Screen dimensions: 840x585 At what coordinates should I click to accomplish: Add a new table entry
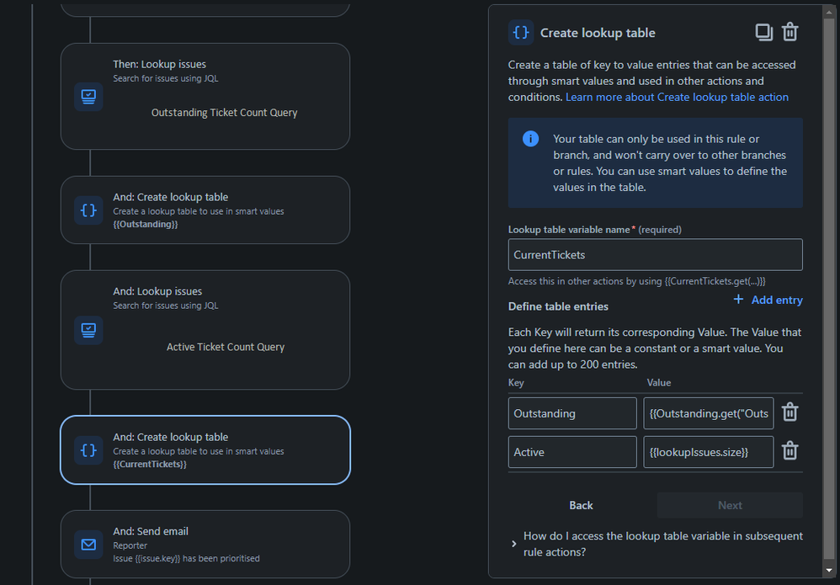pos(768,300)
